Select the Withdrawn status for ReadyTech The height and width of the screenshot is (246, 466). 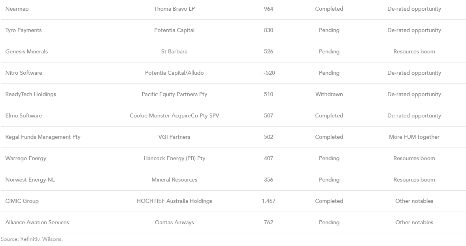click(329, 94)
